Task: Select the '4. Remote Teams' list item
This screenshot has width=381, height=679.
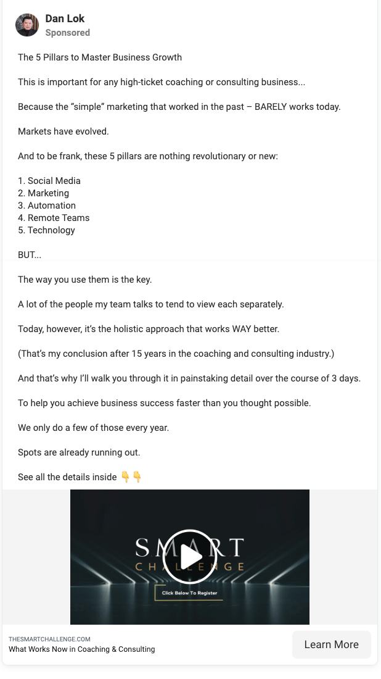Action: coord(54,218)
